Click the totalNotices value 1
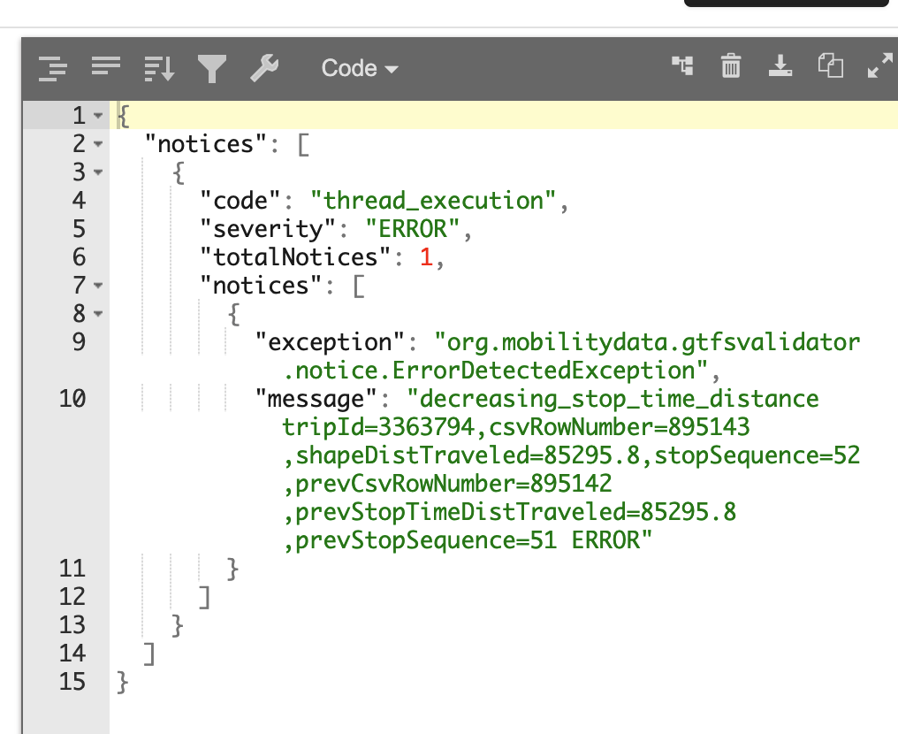Viewport: 898px width, 734px height. coord(426,257)
